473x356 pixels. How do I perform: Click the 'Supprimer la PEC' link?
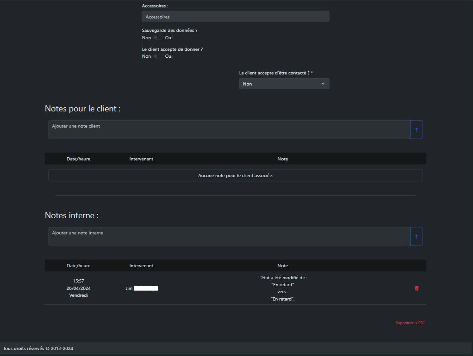click(410, 323)
